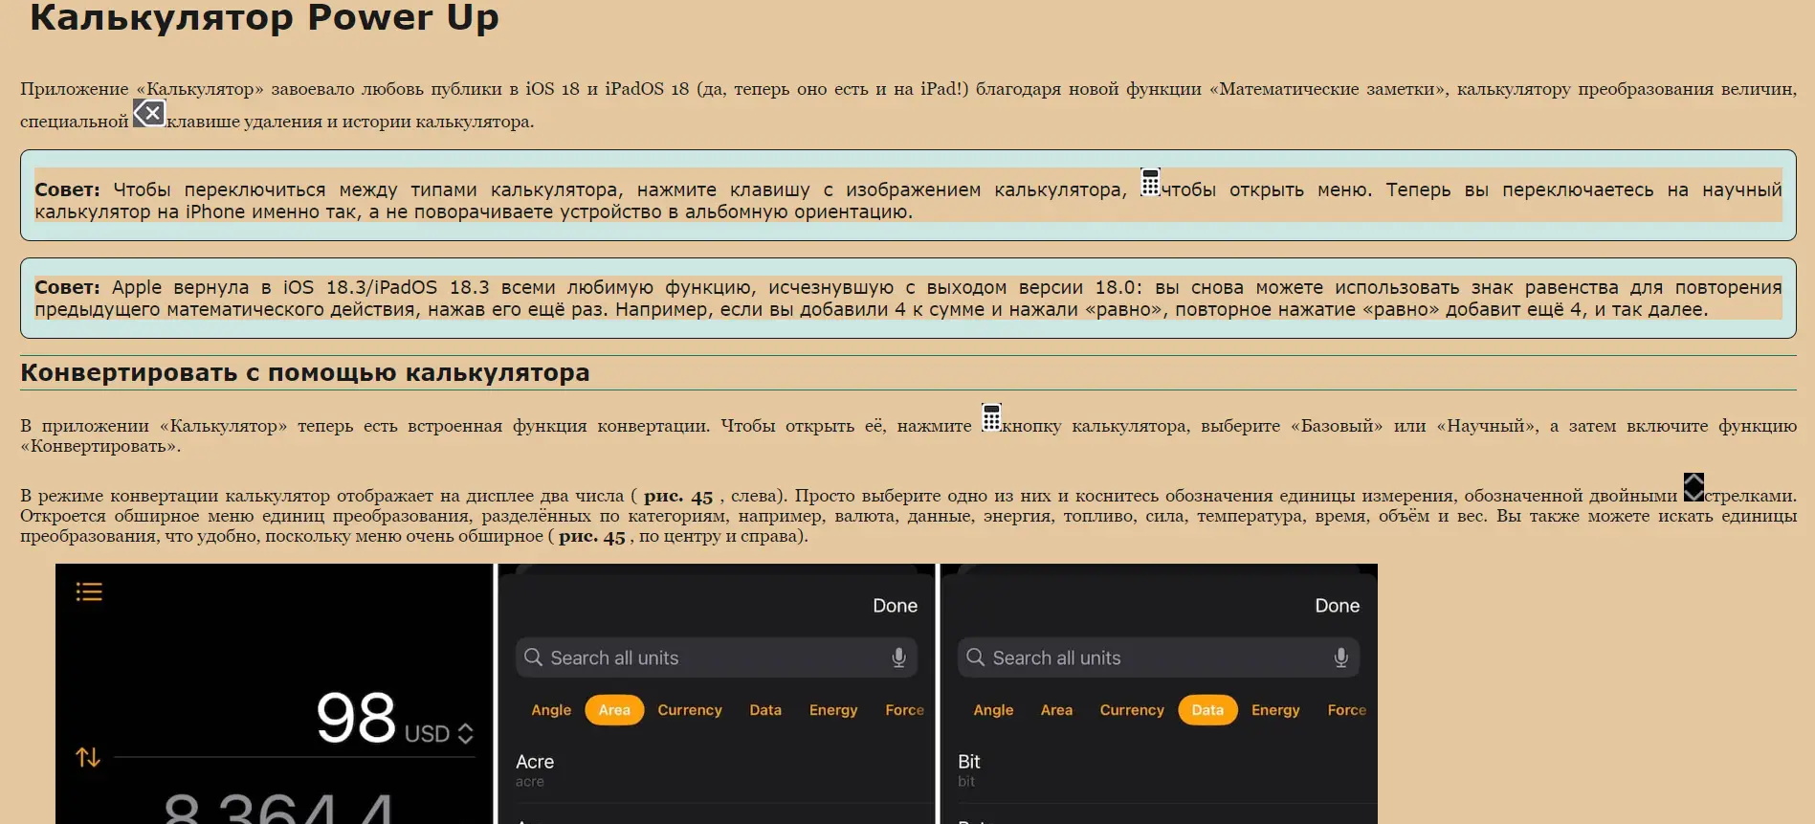This screenshot has height=824, width=1815.
Task: Select the highlighted Area tab in the middle panel
Action: coord(614,710)
